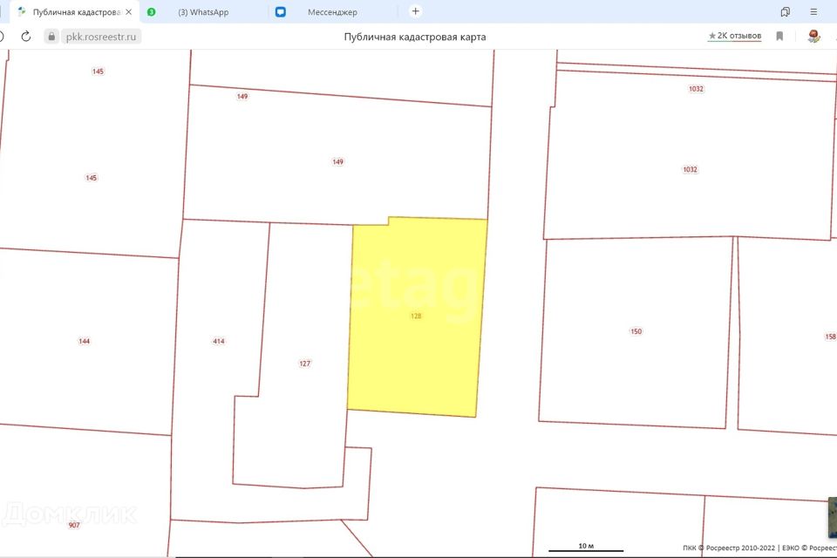The image size is (837, 558).
Task: Select parcel 414 on the map
Action: (218, 341)
